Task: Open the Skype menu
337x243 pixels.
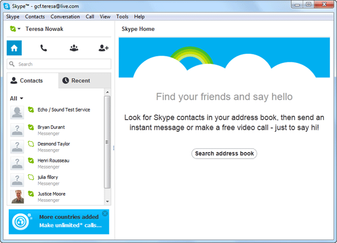Action: pyautogui.click(x=12, y=17)
